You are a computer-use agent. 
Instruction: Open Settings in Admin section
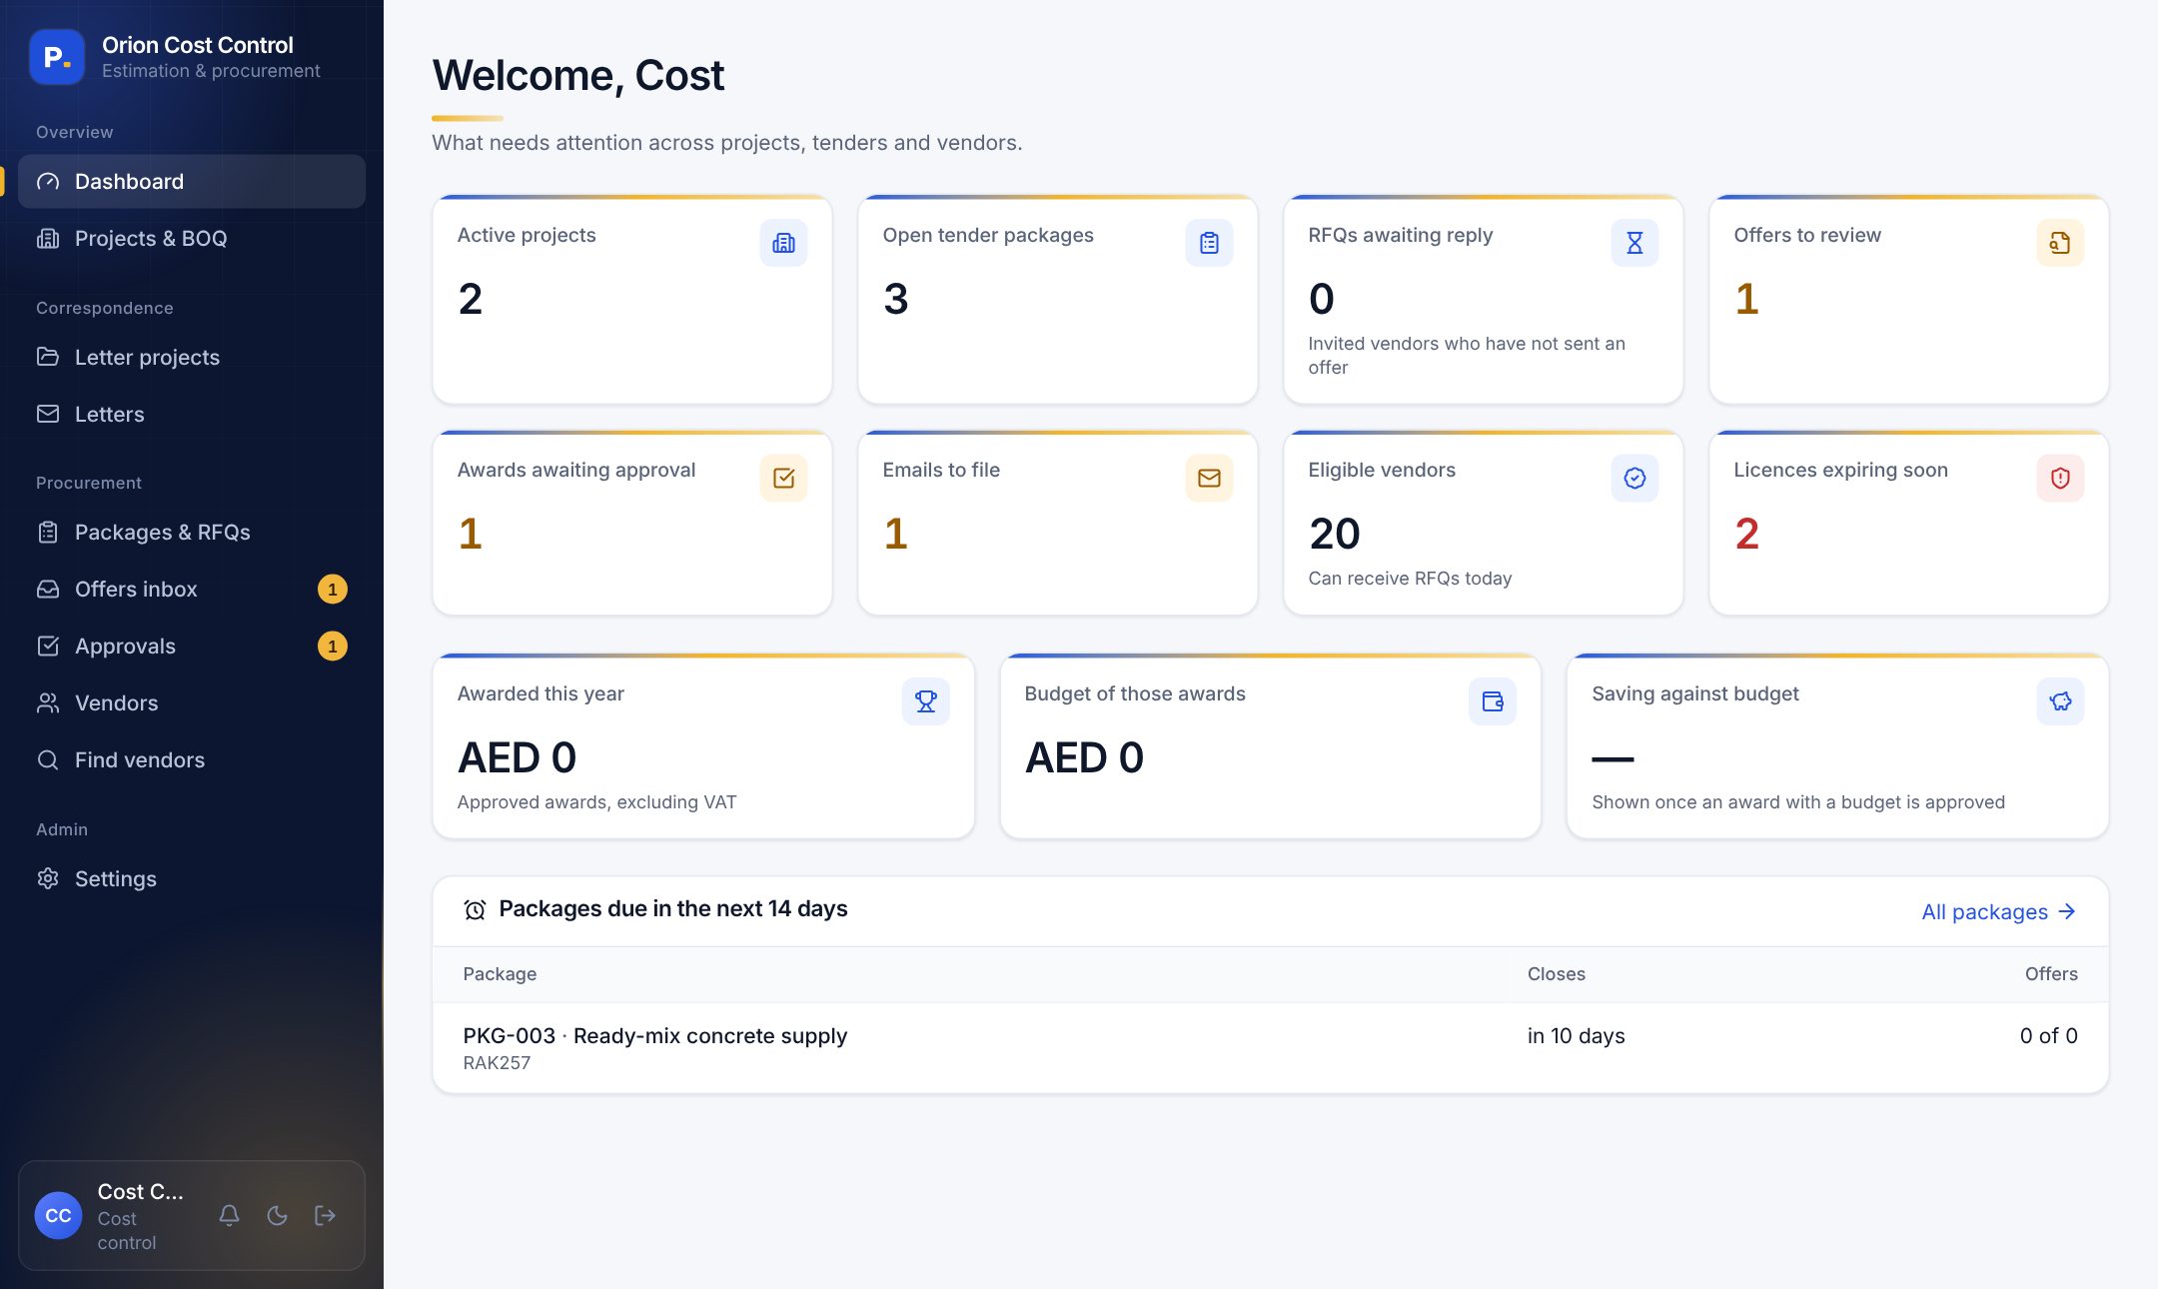coord(192,878)
